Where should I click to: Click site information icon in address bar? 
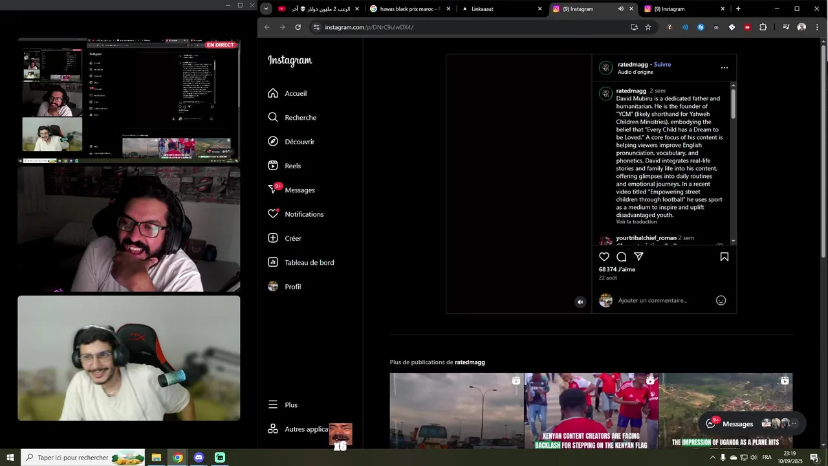tap(316, 27)
